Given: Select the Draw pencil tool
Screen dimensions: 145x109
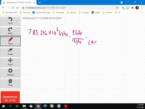Looking at the screenshot, I should 10,41.
